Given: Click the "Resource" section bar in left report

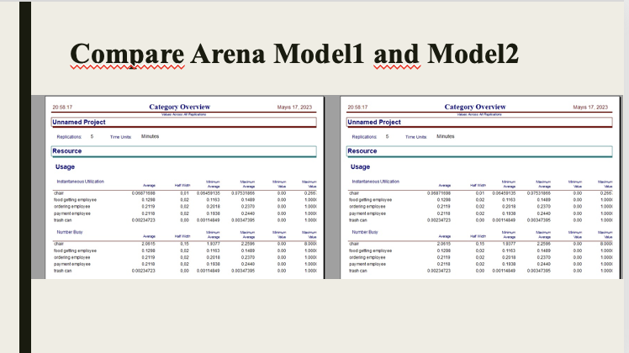Looking at the screenshot, I should [184, 151].
